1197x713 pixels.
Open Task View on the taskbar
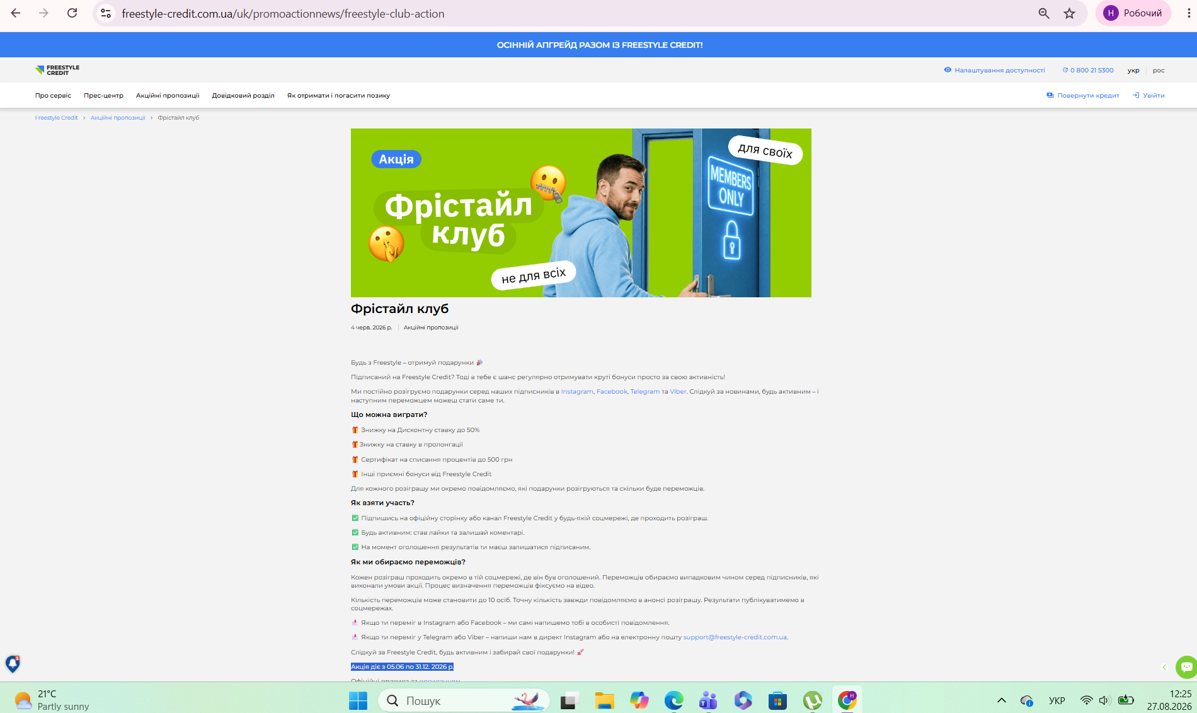(x=570, y=700)
